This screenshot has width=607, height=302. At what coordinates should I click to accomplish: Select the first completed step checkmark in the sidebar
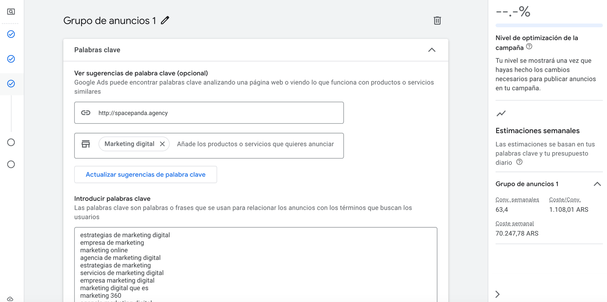[x=11, y=34]
